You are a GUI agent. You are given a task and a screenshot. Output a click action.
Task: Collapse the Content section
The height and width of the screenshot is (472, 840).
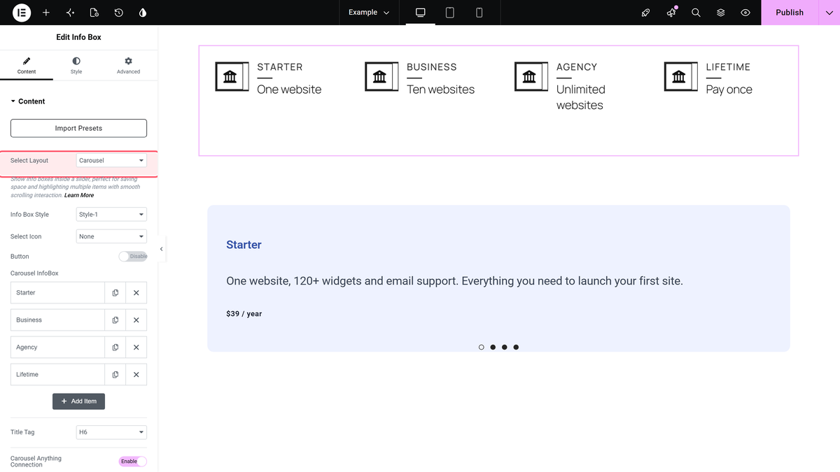(28, 101)
